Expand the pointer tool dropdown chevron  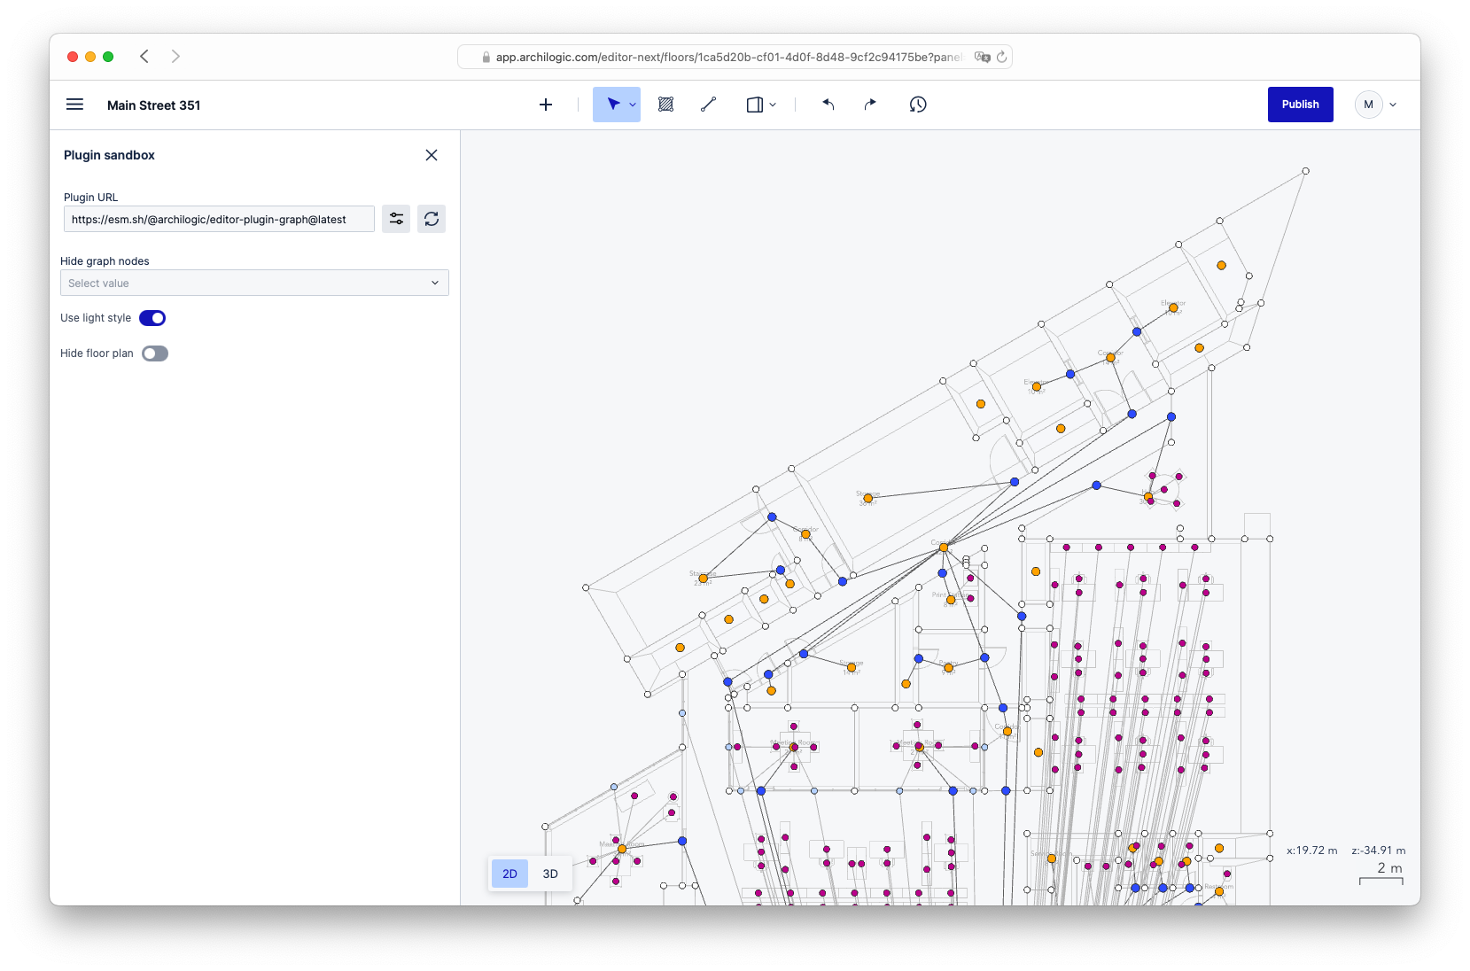point(633,105)
